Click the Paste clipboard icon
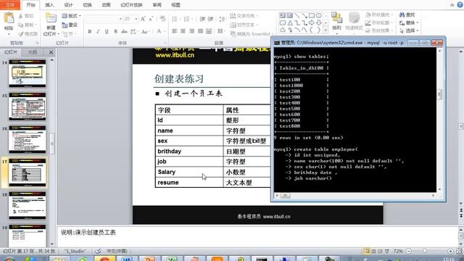Screen dimensions: 464x261 (9, 18)
